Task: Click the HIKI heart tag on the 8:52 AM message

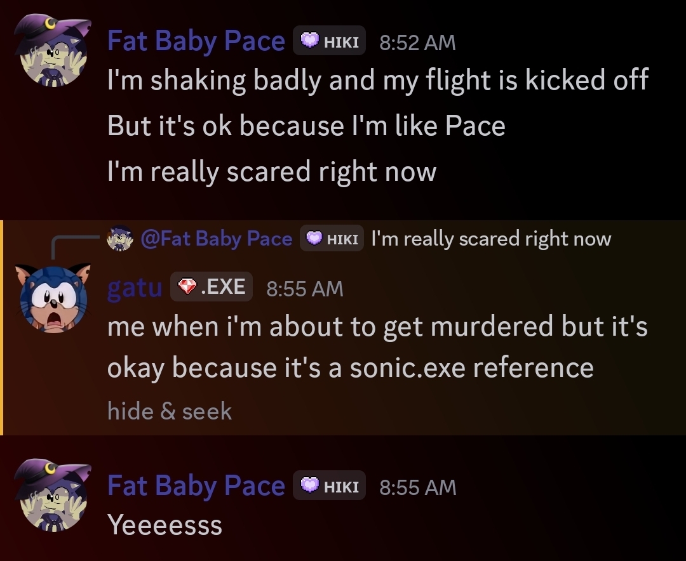Action: [x=329, y=42]
